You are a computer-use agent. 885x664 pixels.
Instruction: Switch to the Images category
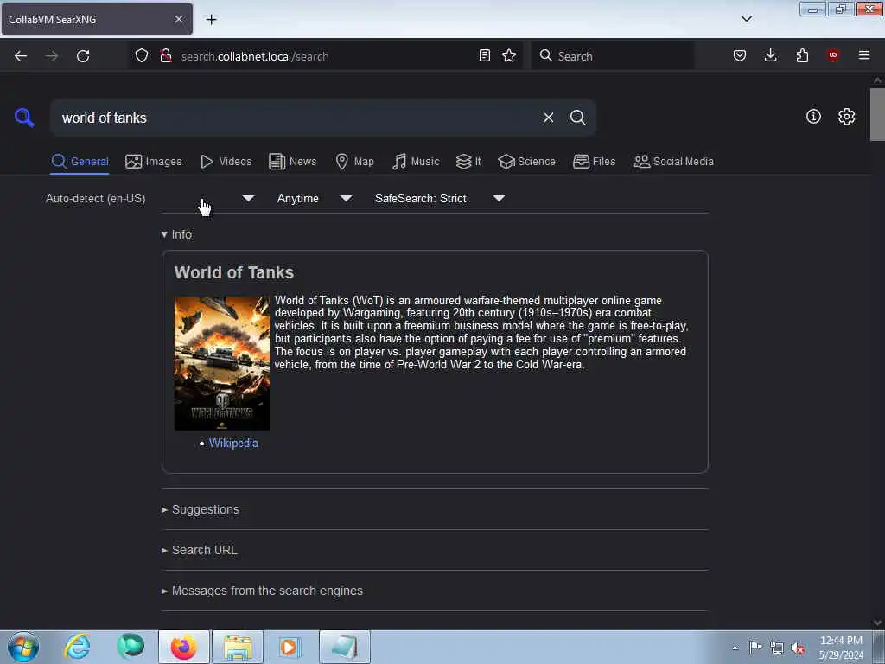point(154,162)
